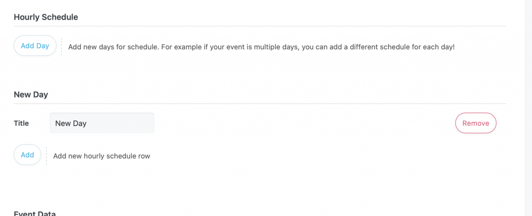The width and height of the screenshot is (532, 216).
Task: Click the 'Add new hourly schedule row' hint
Action: (x=102, y=156)
